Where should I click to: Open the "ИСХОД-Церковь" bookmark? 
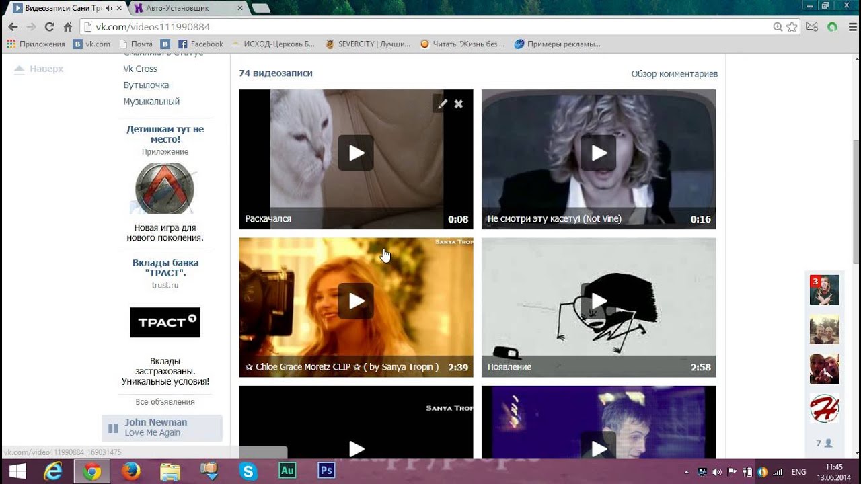coord(273,44)
